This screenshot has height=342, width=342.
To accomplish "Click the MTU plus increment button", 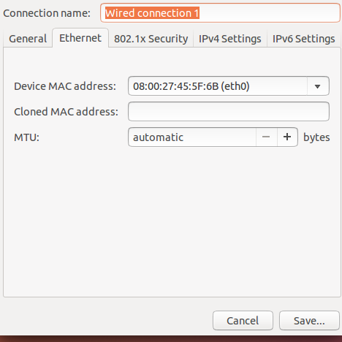I will pyautogui.click(x=287, y=137).
